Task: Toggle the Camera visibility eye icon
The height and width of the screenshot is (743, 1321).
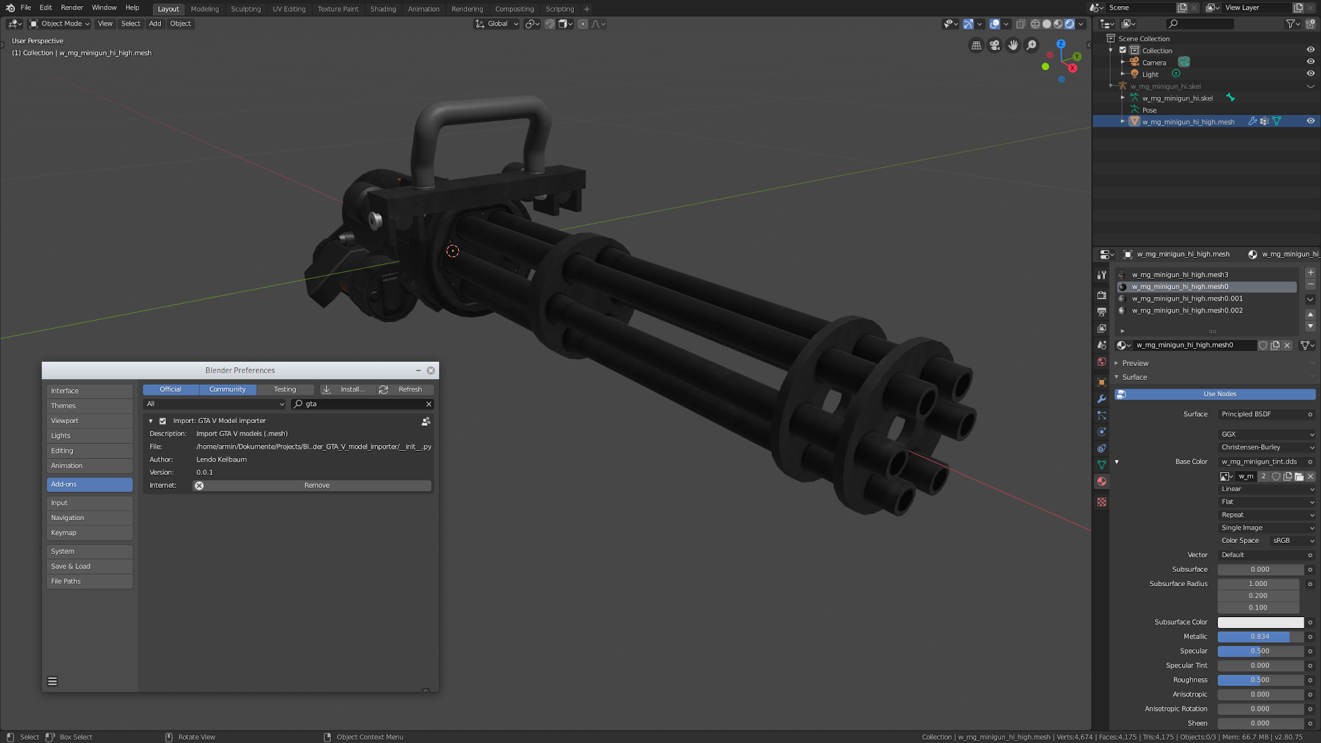Action: [x=1310, y=62]
